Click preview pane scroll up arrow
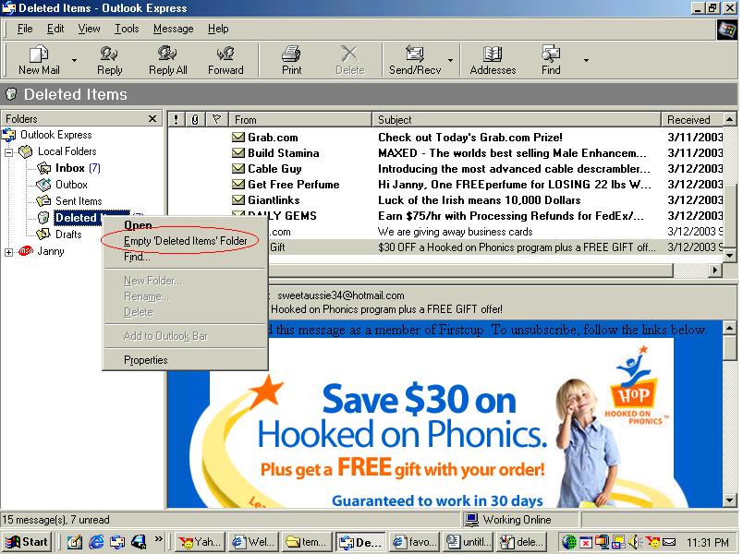743x554 pixels. pos(730,327)
